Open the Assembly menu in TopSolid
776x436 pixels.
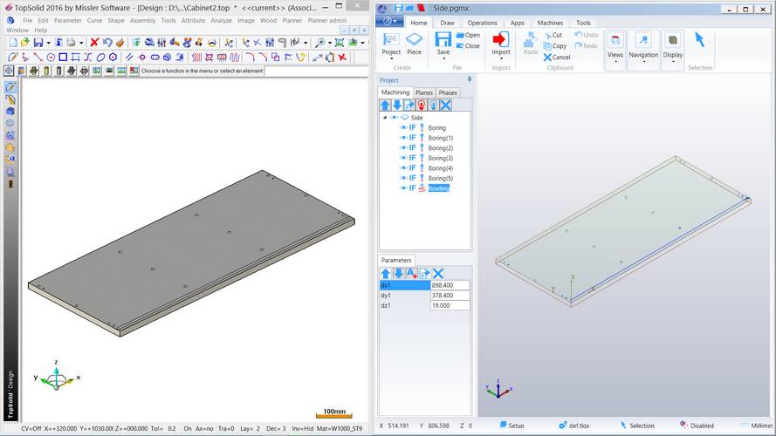coord(143,20)
